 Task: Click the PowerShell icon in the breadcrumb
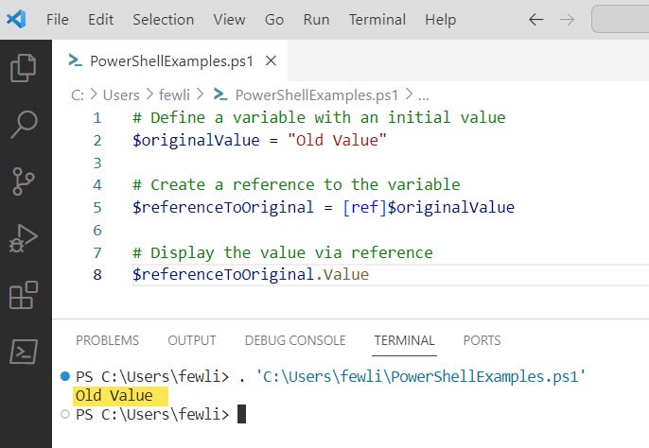pos(220,95)
